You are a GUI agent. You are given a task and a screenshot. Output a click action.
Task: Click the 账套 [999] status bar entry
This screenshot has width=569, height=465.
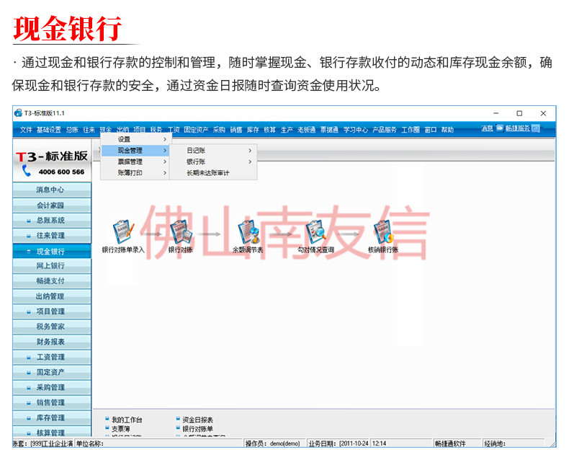(42, 443)
